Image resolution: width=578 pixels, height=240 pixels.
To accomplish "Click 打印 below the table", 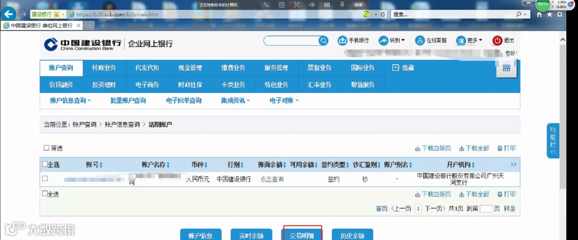I will click(506, 194).
